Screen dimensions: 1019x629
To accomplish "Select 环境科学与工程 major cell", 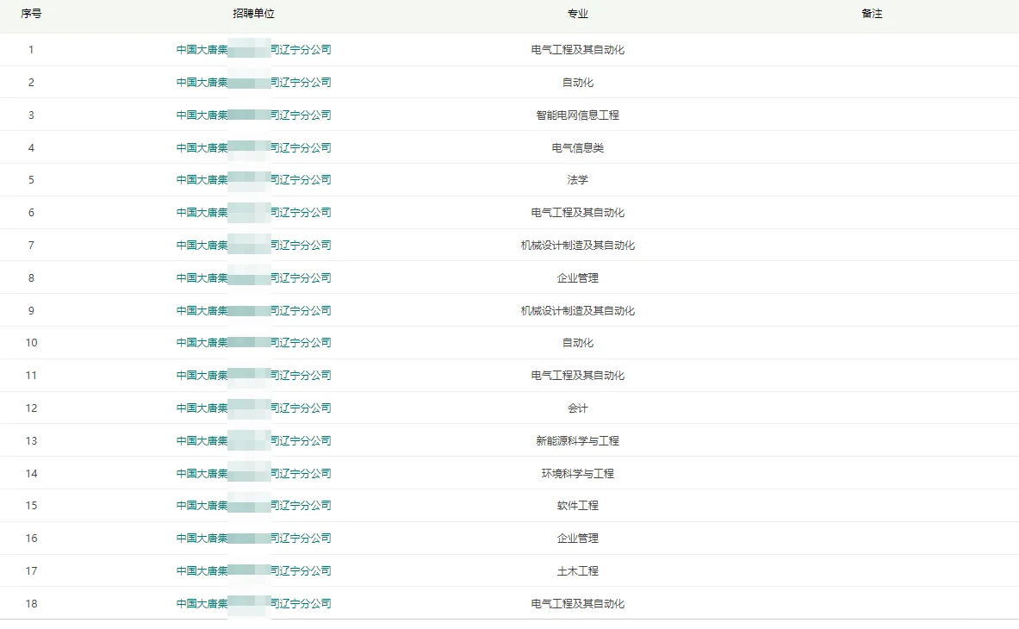I will click(x=578, y=473).
